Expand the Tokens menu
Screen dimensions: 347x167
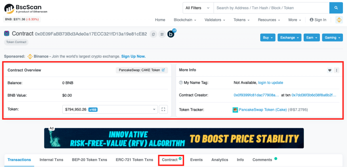(x=241, y=20)
